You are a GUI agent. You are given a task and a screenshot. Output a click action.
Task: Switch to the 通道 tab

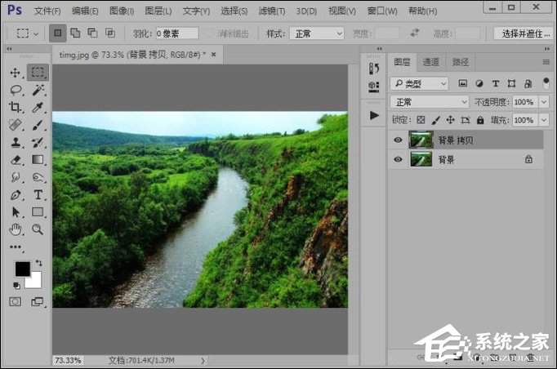[430, 63]
